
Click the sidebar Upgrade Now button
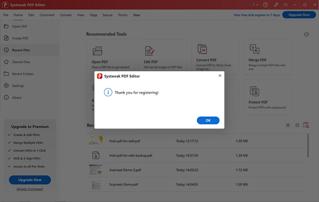[30, 180]
